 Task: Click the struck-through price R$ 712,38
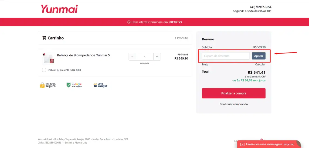[183, 54]
